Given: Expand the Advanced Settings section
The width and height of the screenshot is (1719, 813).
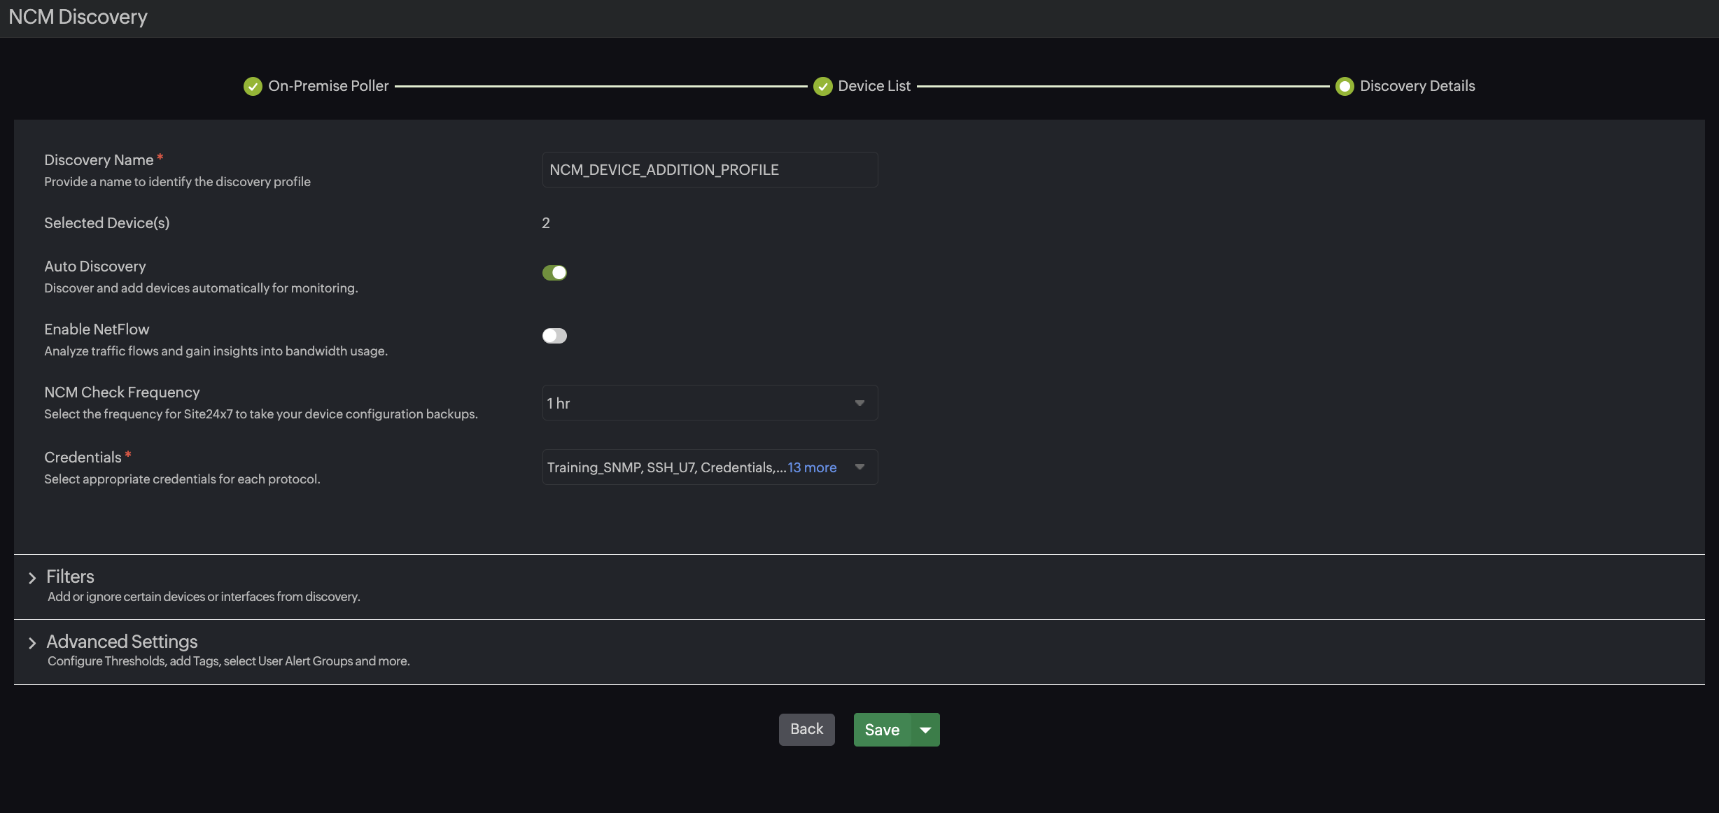Looking at the screenshot, I should (121, 641).
